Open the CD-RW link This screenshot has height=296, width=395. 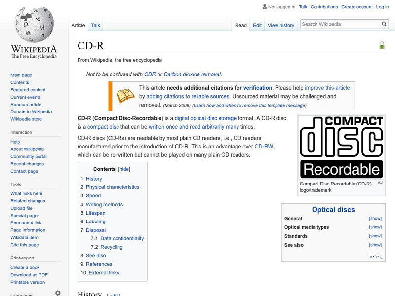click(x=264, y=146)
